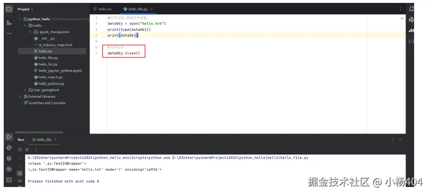The width and height of the screenshot is (429, 194).
Task: Click code line print(type(dataObj))
Action: click(x=129, y=30)
